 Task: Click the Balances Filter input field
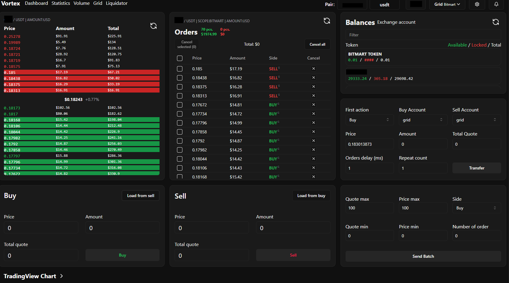pyautogui.click(x=423, y=35)
